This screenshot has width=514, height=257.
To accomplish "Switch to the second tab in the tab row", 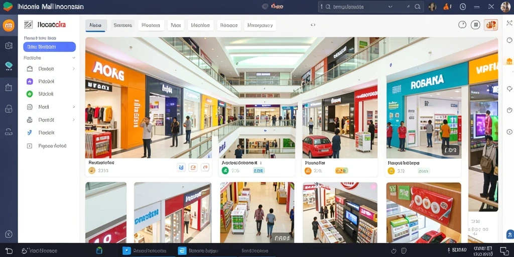I will pos(122,25).
